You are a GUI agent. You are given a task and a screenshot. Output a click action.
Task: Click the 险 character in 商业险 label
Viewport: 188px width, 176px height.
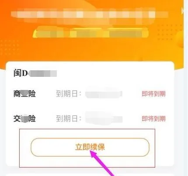tap(32, 93)
